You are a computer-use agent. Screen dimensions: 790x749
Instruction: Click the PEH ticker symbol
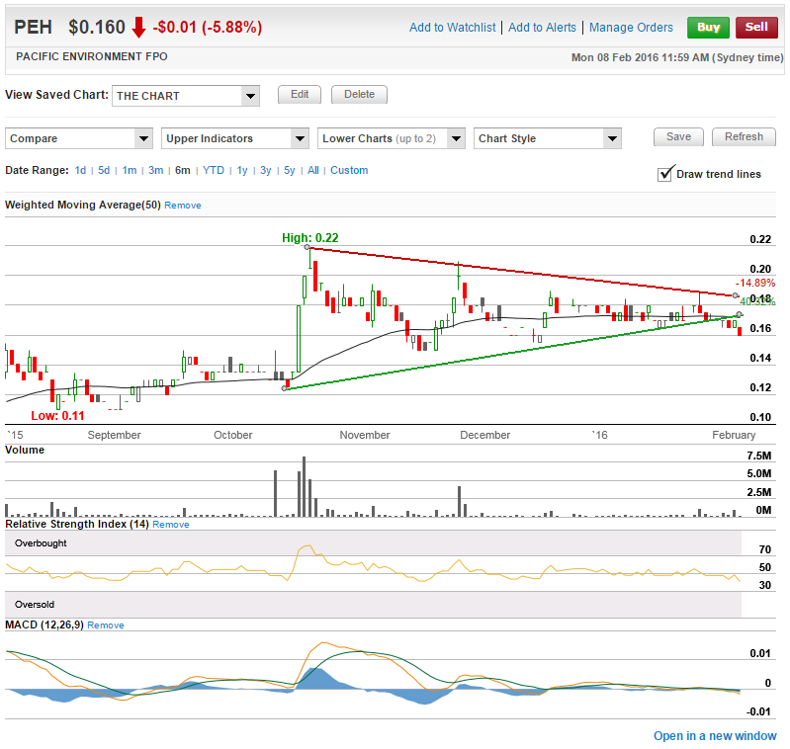tap(33, 28)
